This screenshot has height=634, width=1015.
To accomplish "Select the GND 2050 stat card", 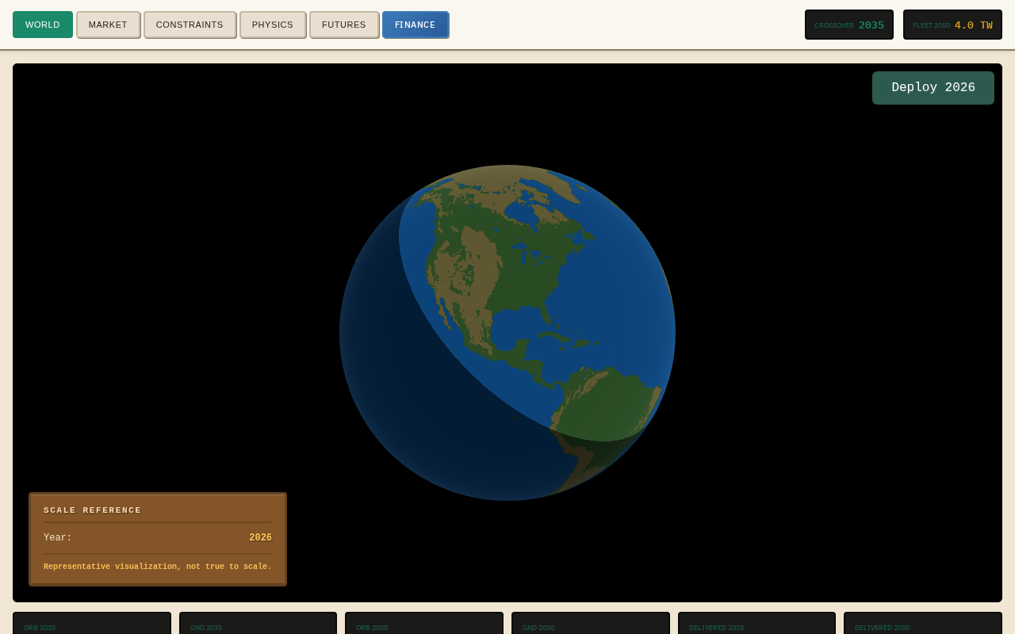I will [x=591, y=623].
